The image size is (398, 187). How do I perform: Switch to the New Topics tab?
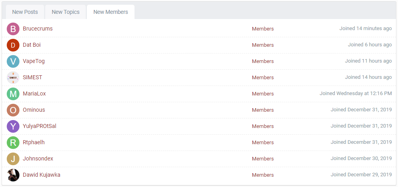tap(65, 12)
